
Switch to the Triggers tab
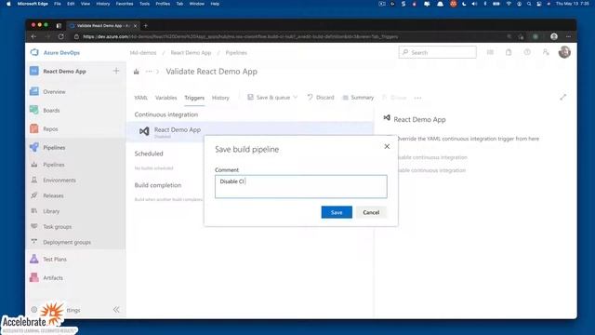(x=194, y=98)
